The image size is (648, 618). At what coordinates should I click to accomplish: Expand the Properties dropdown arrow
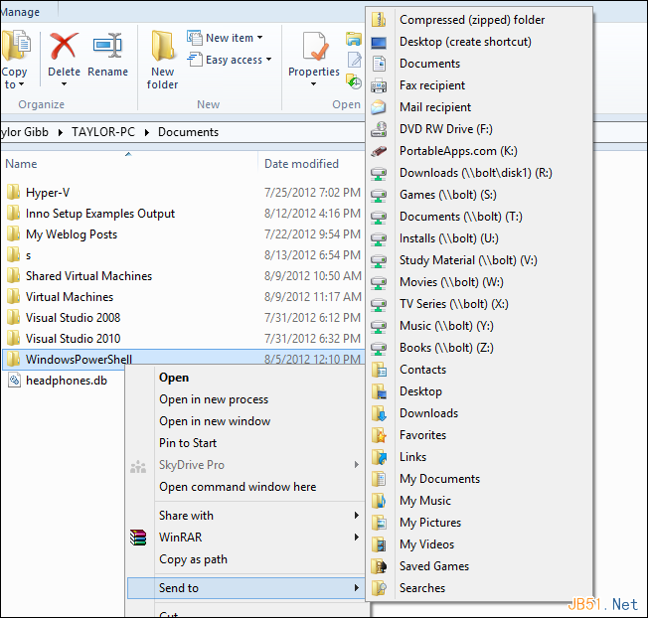[x=313, y=84]
